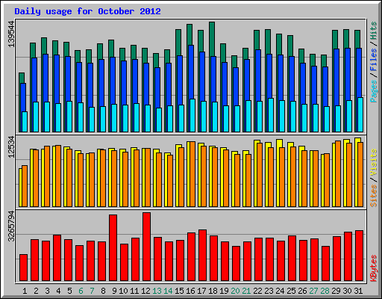
Task: Click the blue Files bar for day 16
Action: (191, 73)
